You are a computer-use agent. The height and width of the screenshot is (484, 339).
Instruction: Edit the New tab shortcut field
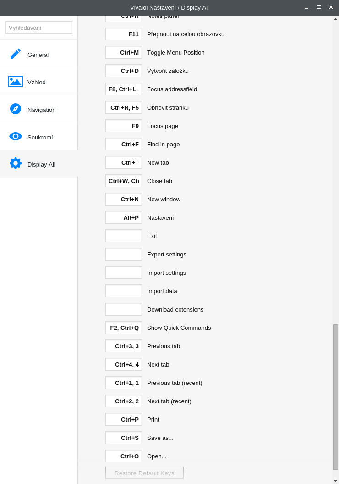tap(124, 162)
